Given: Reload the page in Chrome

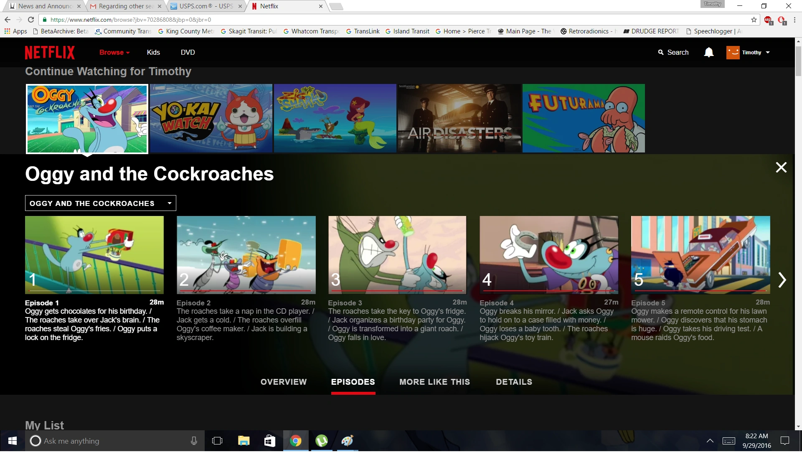Looking at the screenshot, I should coord(30,20).
